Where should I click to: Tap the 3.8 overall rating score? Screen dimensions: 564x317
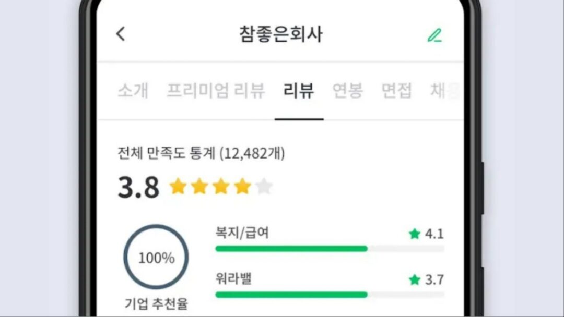(138, 187)
